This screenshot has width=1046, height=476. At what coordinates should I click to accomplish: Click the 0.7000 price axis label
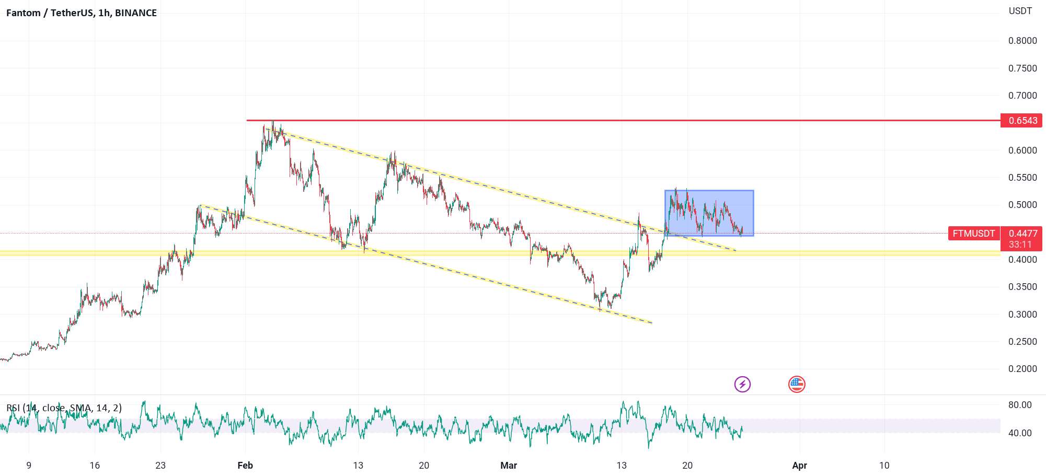[1022, 96]
